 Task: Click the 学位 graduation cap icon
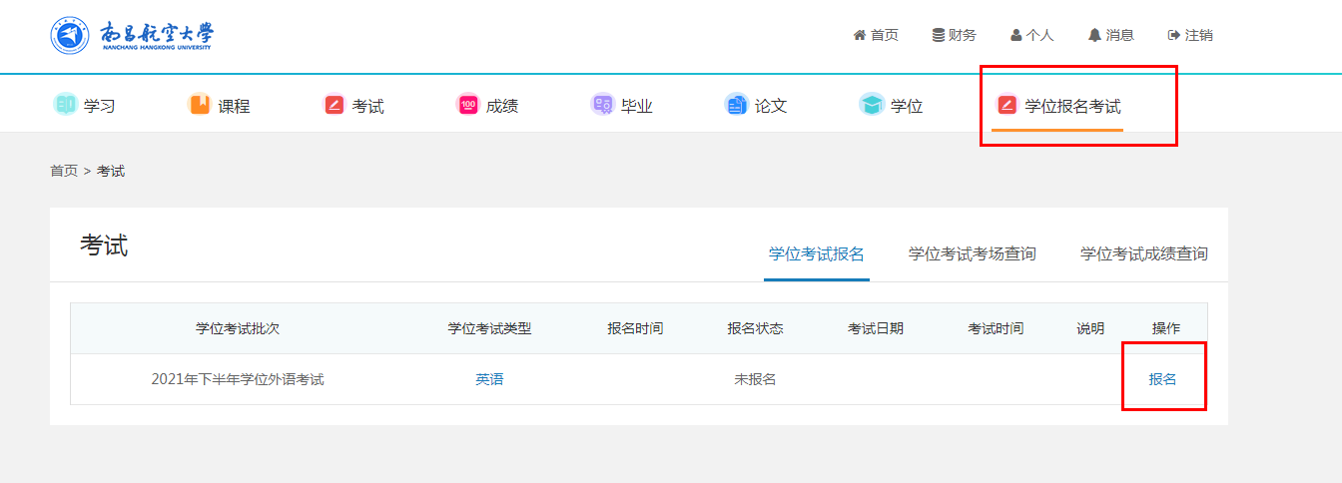coord(872,105)
